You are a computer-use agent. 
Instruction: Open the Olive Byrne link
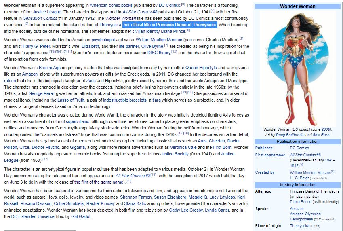point(152,46)
